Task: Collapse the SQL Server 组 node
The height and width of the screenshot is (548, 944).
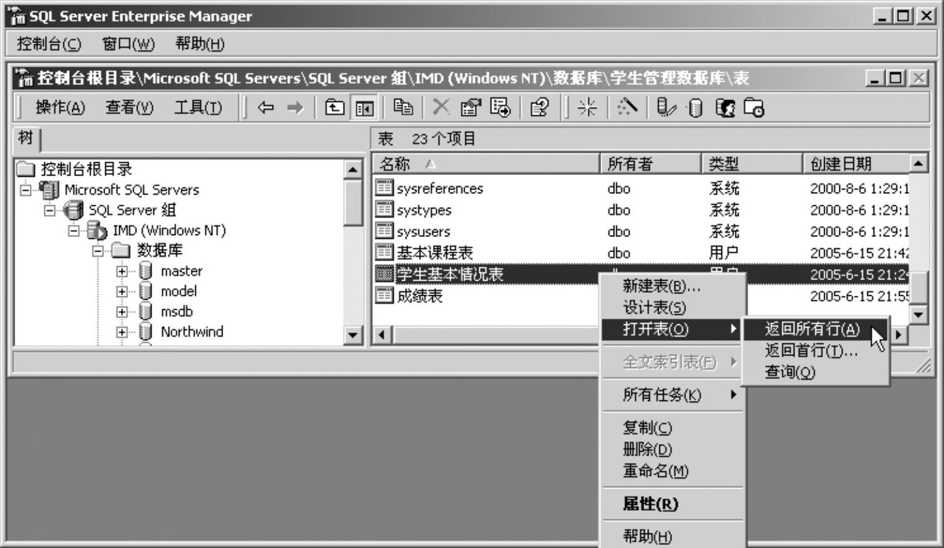Action: (50, 211)
